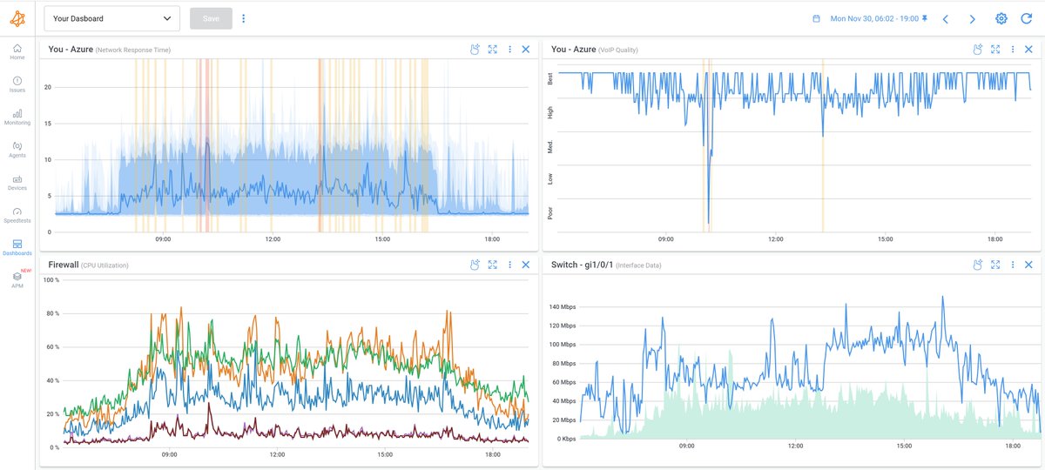Click interact icon on Network Response Time panel
Screen dimensions: 1045x470
pyautogui.click(x=475, y=50)
